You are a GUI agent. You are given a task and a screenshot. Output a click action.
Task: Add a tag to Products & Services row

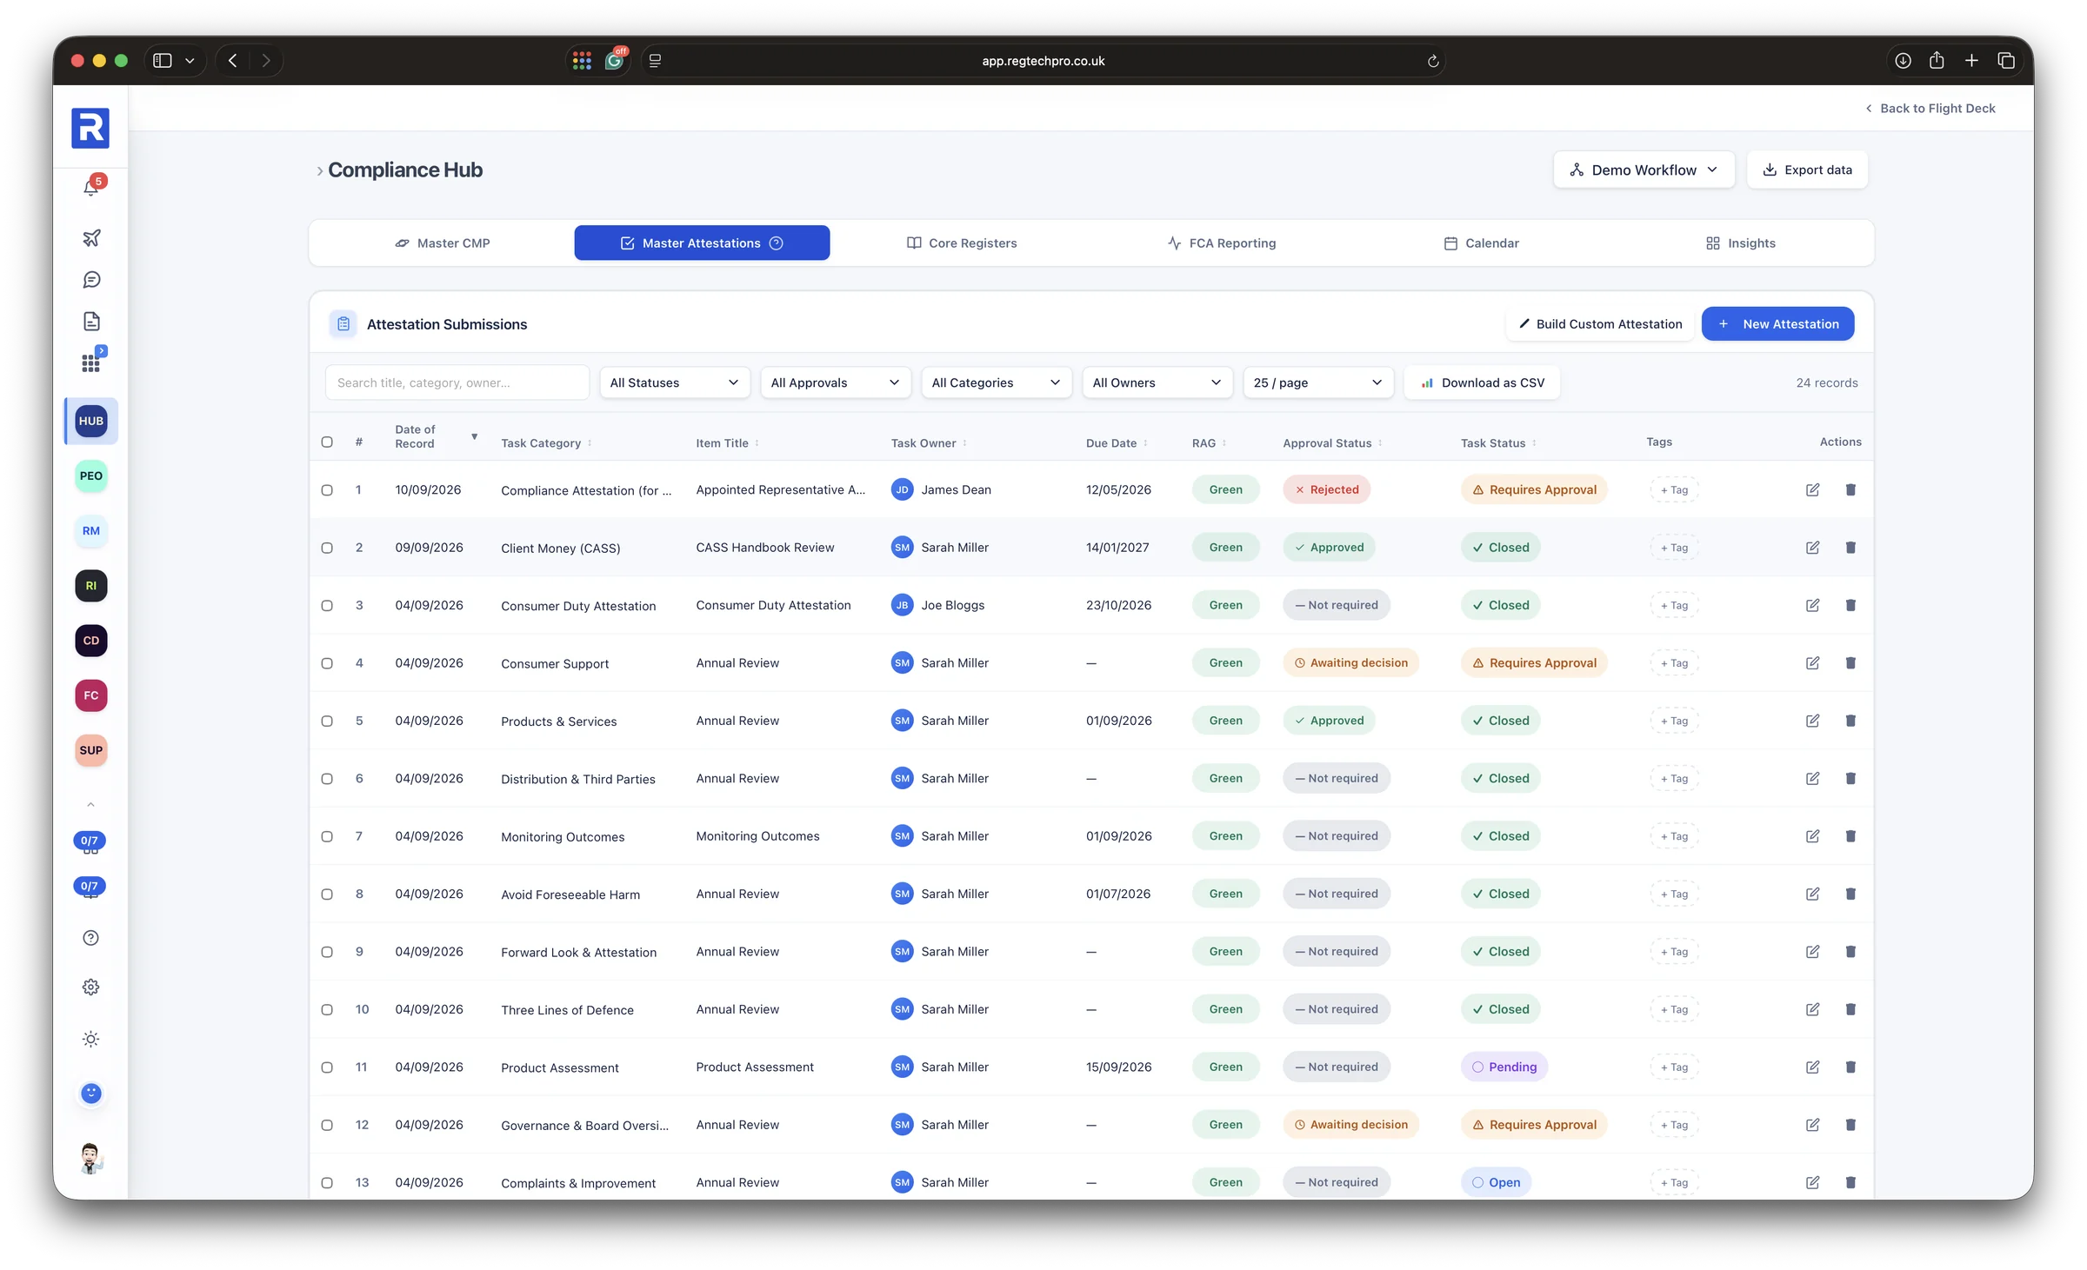(1674, 721)
